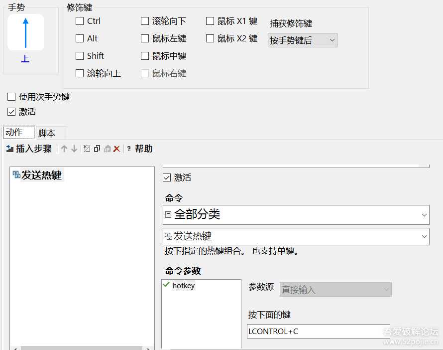
Task: Click the 插入步骤 insert step icon
Action: click(10, 149)
